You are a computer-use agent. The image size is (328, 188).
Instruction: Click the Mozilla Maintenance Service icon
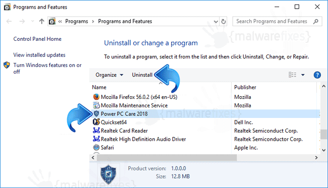(96, 105)
